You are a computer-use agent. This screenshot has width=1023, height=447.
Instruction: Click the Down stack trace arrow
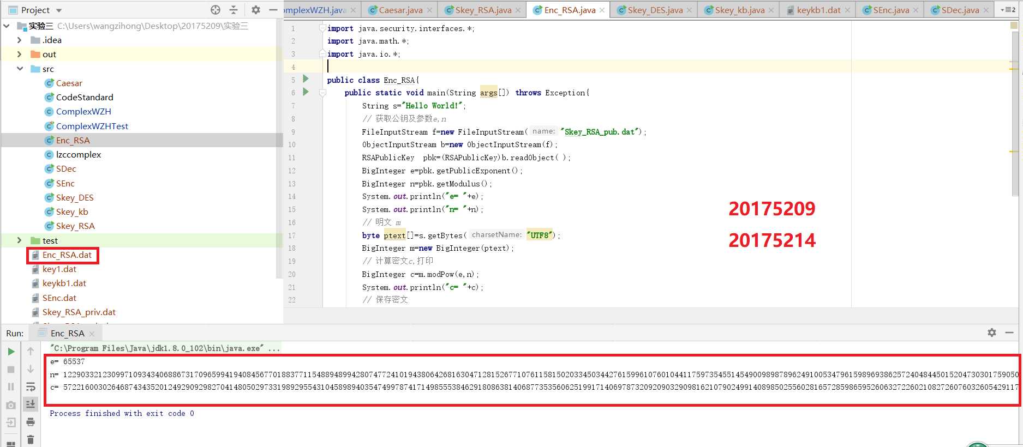(x=31, y=370)
